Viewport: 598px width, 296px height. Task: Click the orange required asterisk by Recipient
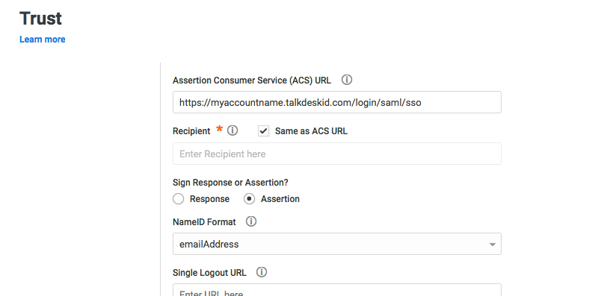pos(219,129)
